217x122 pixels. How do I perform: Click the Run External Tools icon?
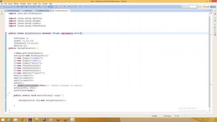pos(26,7)
